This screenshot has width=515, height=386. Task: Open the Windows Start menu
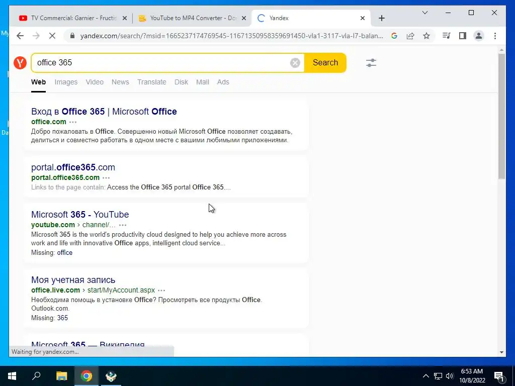point(12,376)
